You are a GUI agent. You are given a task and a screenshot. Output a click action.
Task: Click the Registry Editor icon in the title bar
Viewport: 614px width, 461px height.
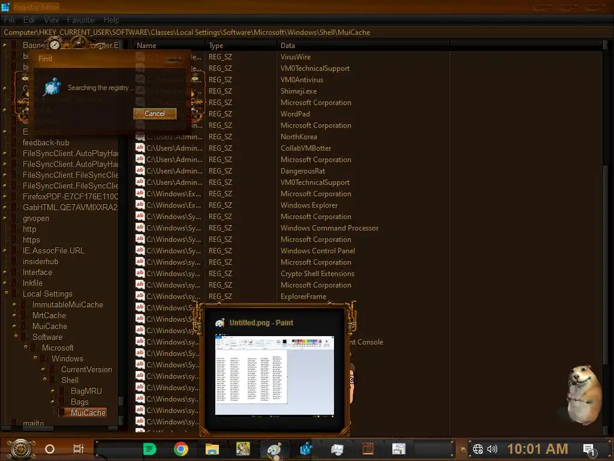pyautogui.click(x=5, y=7)
